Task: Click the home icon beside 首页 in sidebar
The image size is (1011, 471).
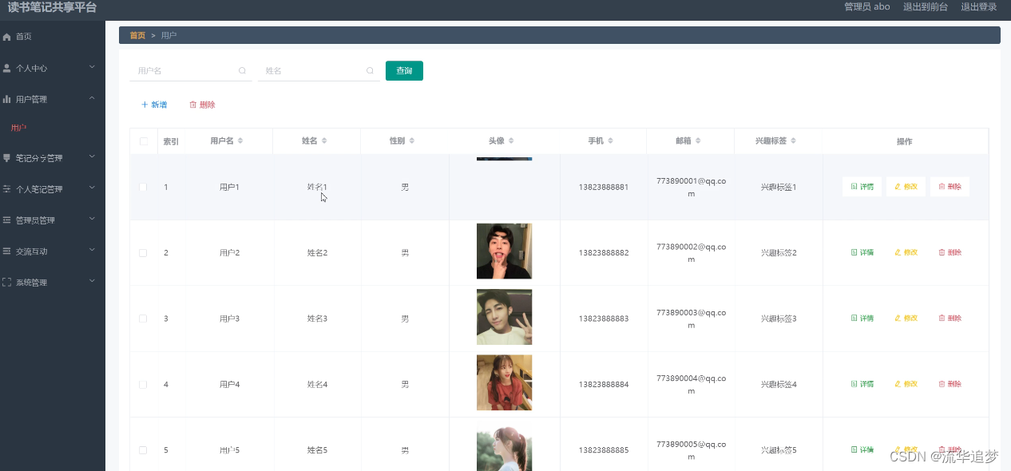Action: (7, 37)
